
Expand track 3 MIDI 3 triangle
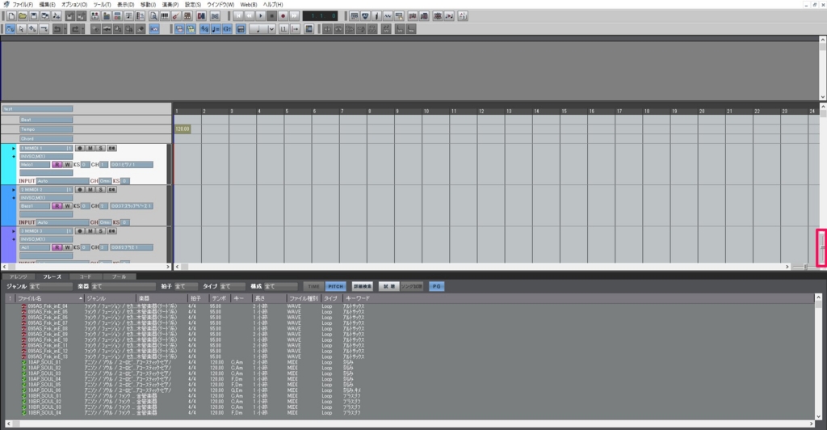[x=14, y=231]
